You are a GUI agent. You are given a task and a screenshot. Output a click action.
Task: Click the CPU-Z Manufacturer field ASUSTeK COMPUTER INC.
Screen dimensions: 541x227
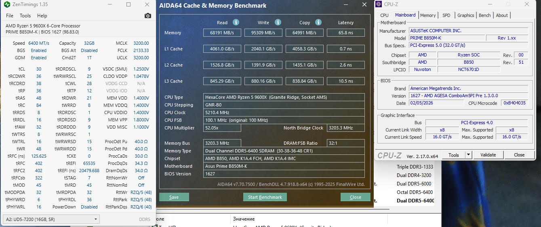[468, 31]
